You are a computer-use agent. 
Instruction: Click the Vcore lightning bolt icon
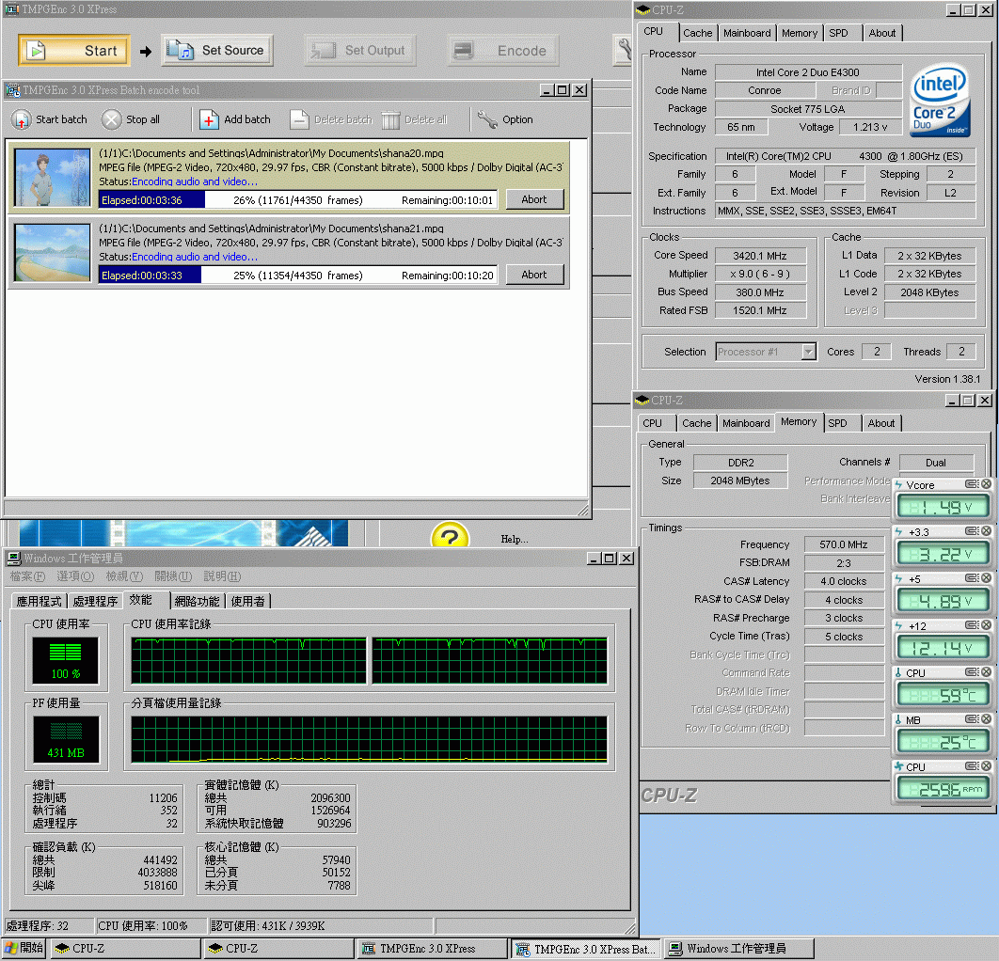point(899,484)
